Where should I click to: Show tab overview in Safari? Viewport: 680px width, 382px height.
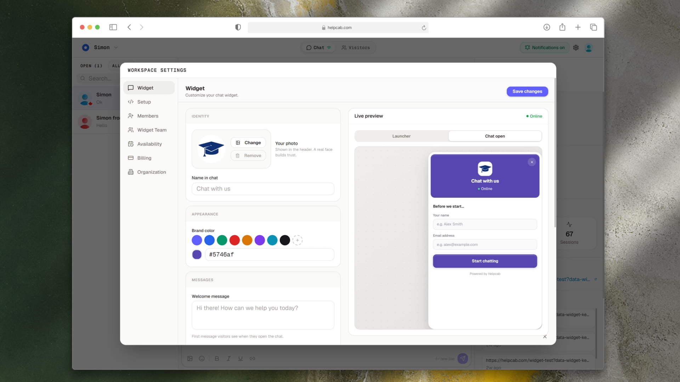(x=594, y=27)
